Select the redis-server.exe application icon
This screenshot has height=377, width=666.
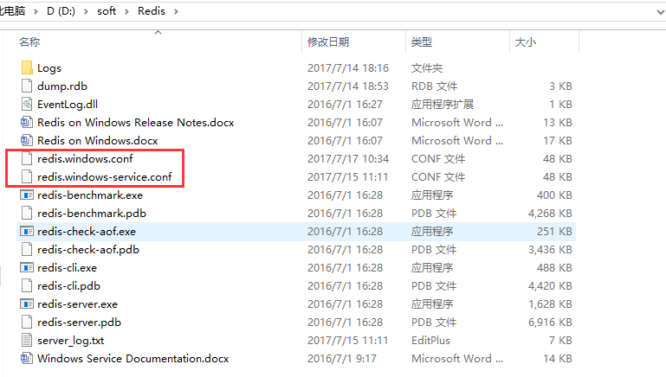27,304
